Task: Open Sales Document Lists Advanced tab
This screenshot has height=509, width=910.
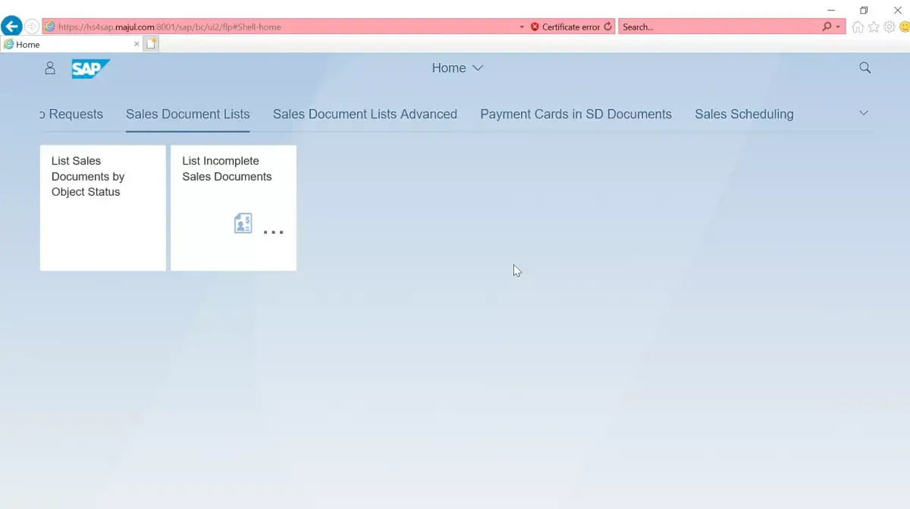Action: (x=365, y=115)
